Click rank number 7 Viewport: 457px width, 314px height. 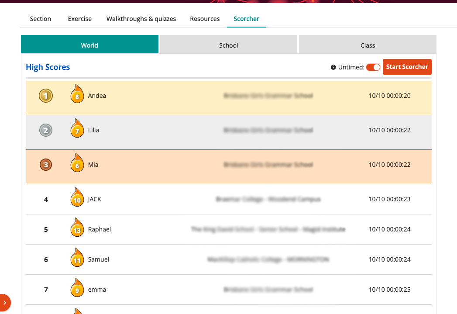pyautogui.click(x=46, y=290)
